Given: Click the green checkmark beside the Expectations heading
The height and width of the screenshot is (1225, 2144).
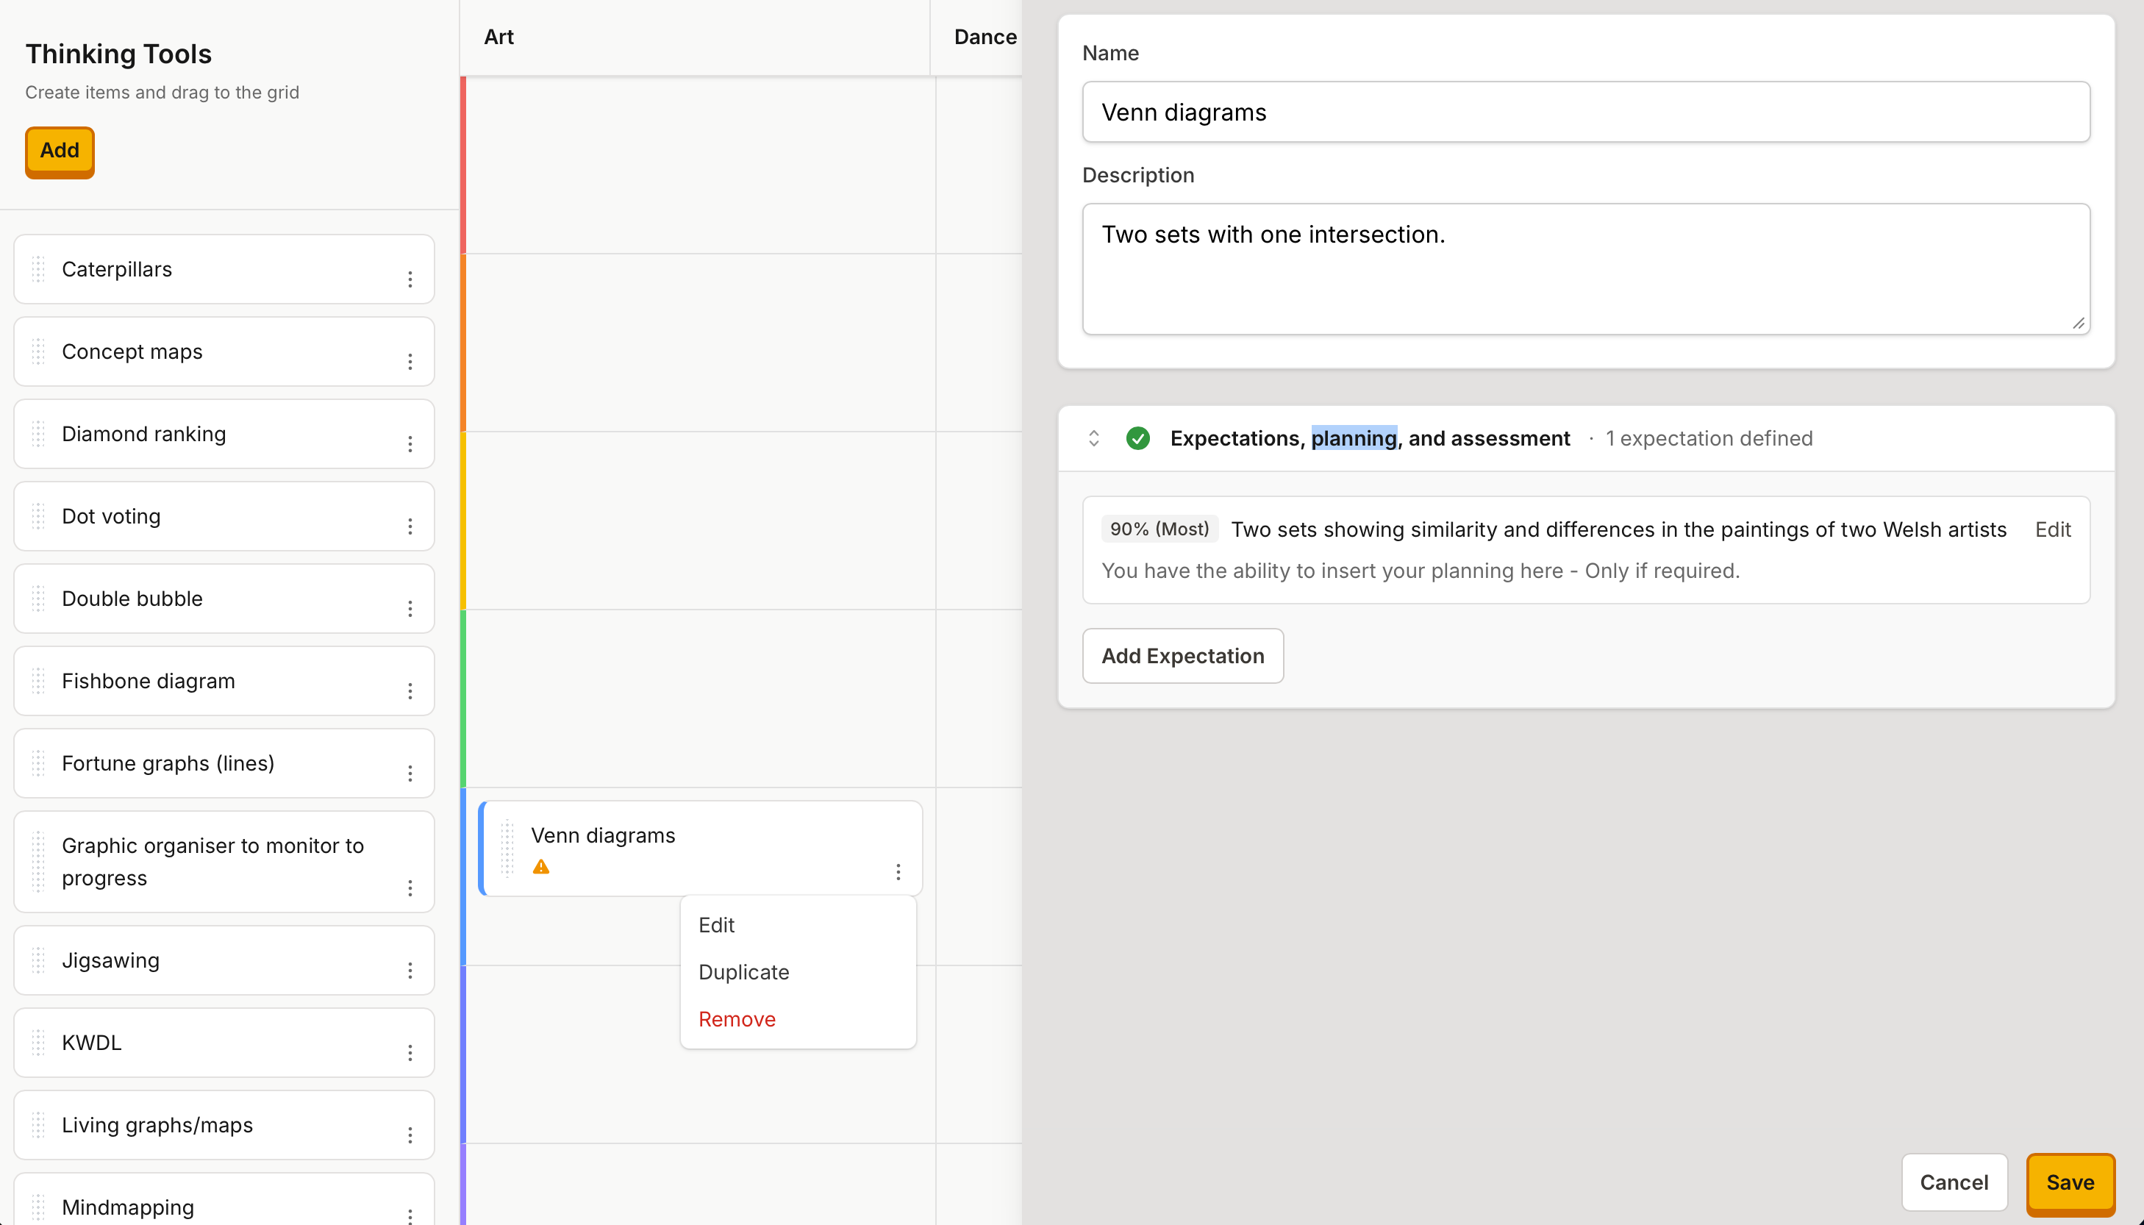Looking at the screenshot, I should click(1137, 438).
